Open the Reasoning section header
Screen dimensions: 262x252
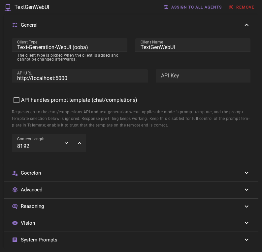[131, 207]
